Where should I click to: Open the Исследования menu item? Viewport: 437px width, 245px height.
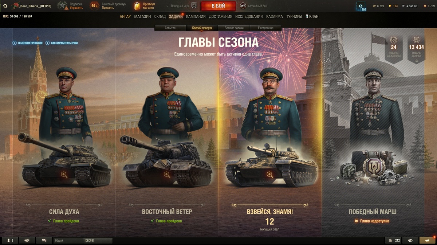249,16
